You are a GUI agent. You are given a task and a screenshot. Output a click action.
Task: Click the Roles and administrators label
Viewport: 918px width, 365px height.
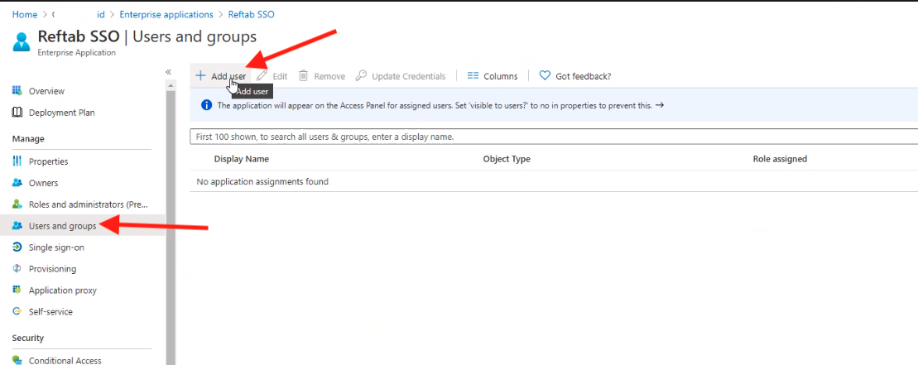click(89, 204)
